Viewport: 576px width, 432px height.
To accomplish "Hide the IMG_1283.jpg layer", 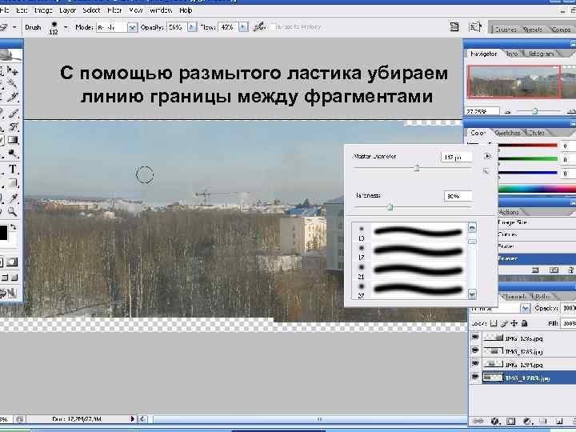I will (475, 377).
